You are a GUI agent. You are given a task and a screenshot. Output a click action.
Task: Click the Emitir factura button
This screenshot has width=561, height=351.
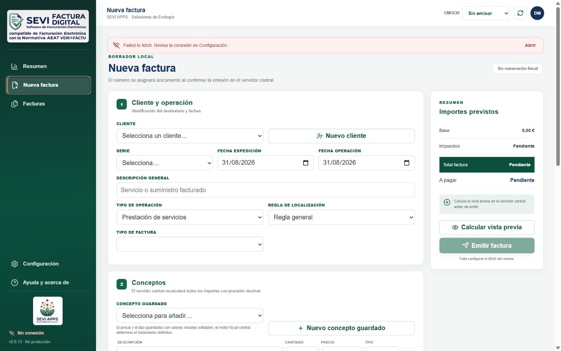point(487,245)
